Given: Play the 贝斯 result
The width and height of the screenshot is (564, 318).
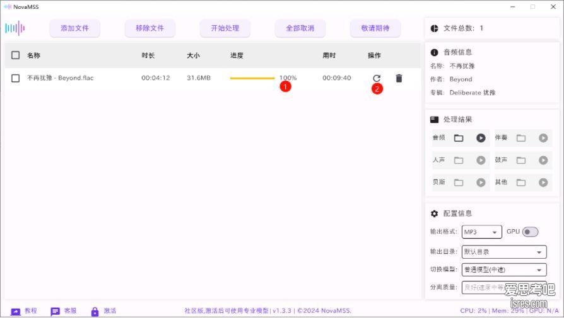Looking at the screenshot, I should click(x=481, y=183).
